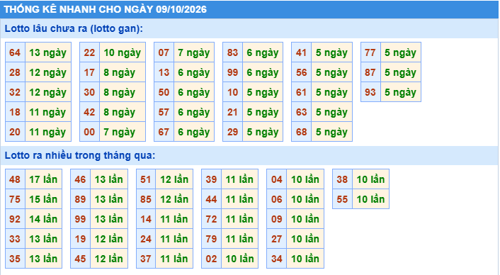The image size is (500, 275).
Task: Select number 99 in the frequent lotto table
Action: [80, 218]
